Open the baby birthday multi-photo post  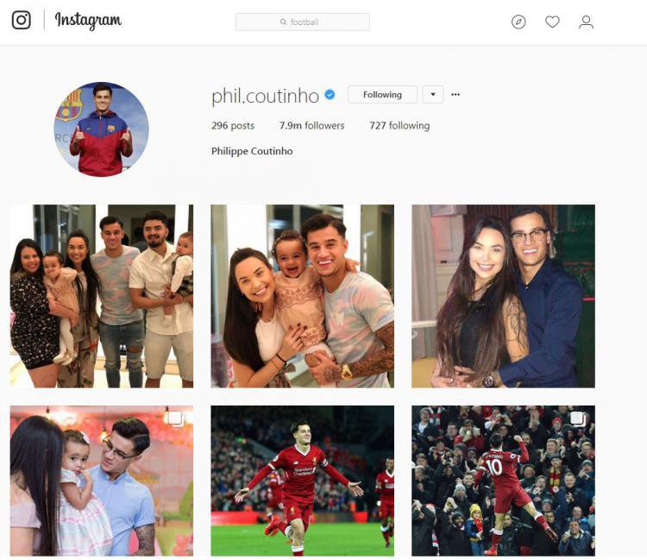[102, 481]
